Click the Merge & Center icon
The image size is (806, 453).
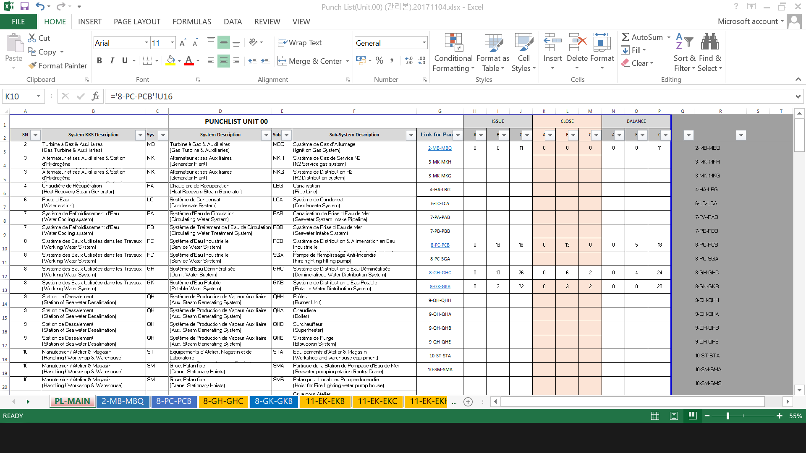[x=282, y=61]
